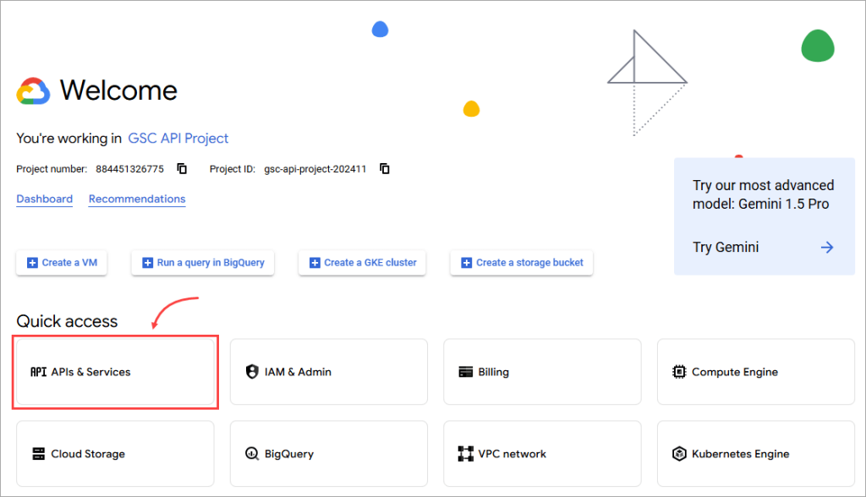Copy the project ID to clipboard
Screen dimensions: 866x497
point(385,168)
